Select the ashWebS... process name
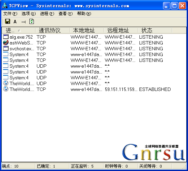This screenshot has width=188, height=171. point(21,43)
